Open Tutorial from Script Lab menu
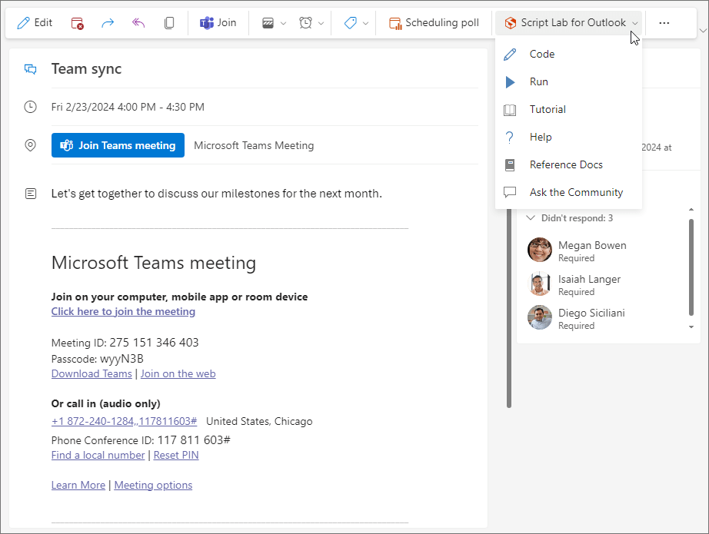This screenshot has height=534, width=709. tap(568, 109)
